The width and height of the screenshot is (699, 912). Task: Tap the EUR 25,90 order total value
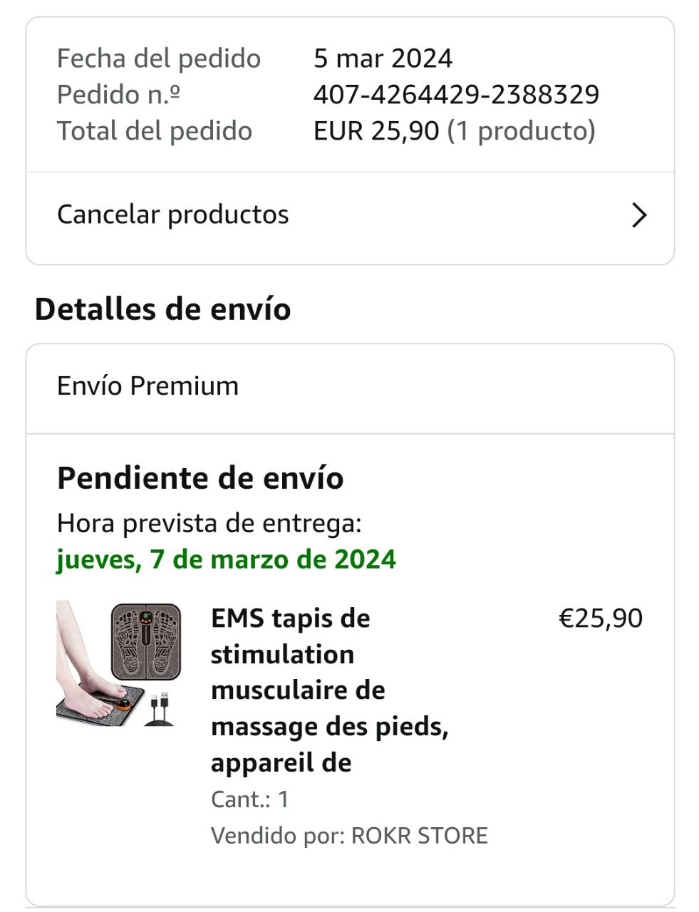pos(376,131)
